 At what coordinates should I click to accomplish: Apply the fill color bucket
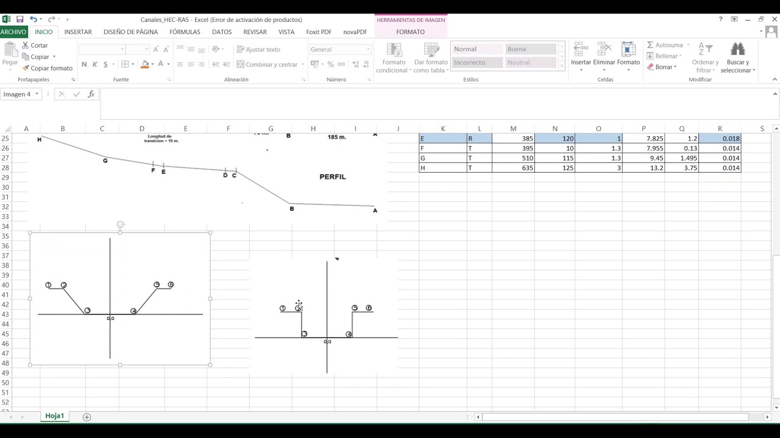tap(145, 64)
